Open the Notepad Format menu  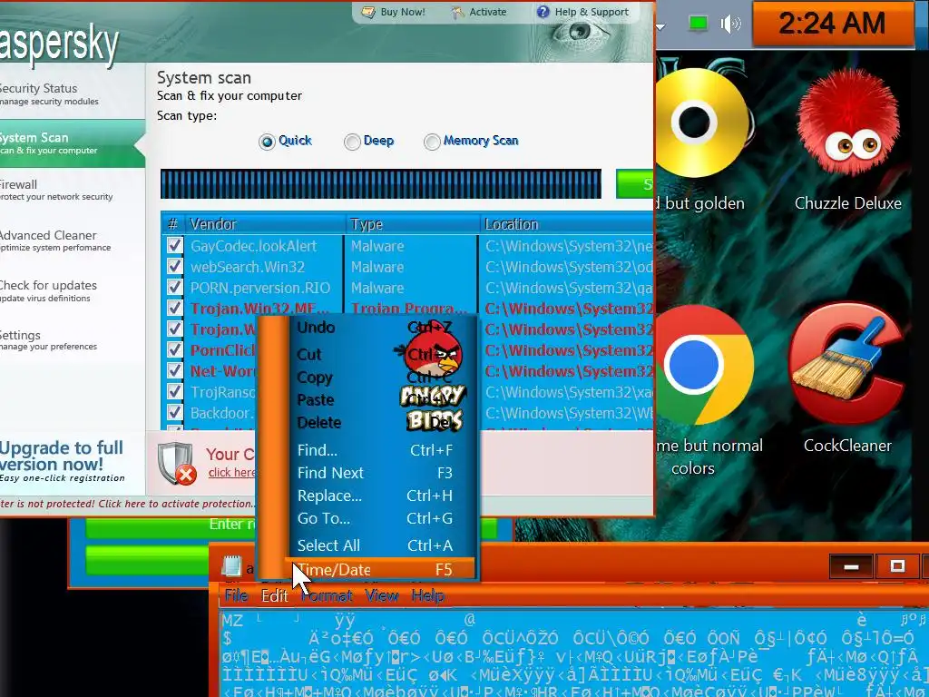point(327,595)
